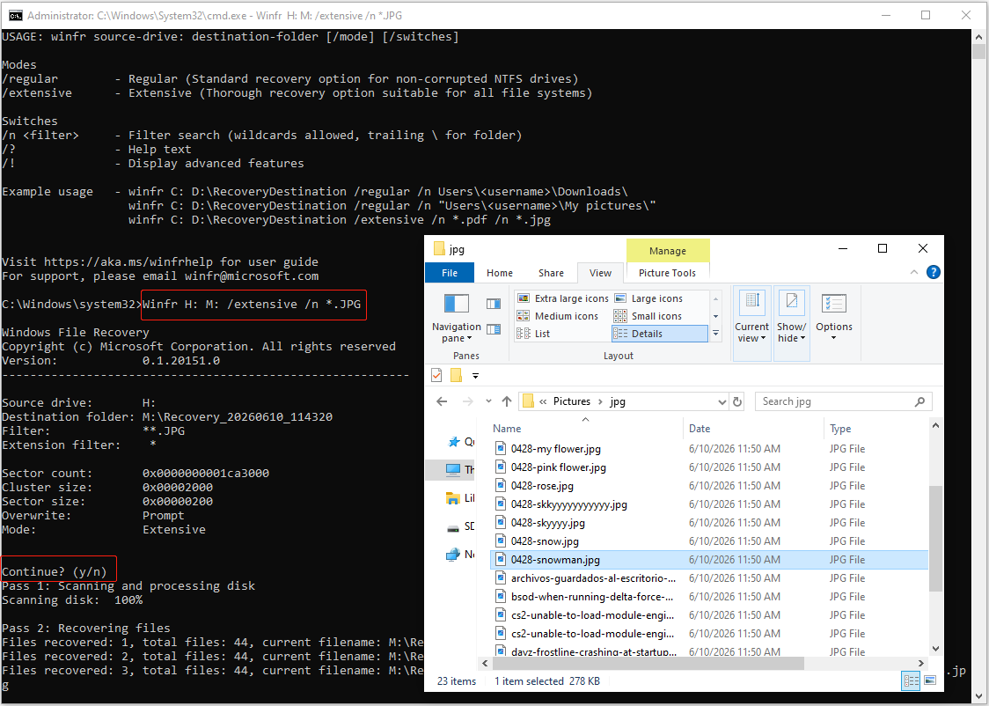
Task: Go back with the left arrow
Action: pos(442,401)
